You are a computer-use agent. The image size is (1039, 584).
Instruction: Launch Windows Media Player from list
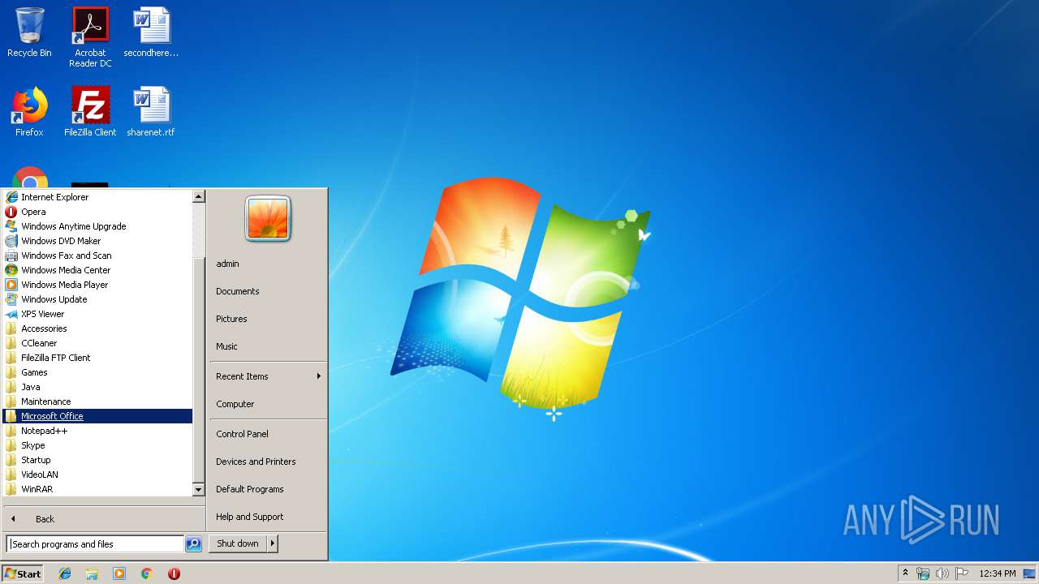(x=97, y=285)
